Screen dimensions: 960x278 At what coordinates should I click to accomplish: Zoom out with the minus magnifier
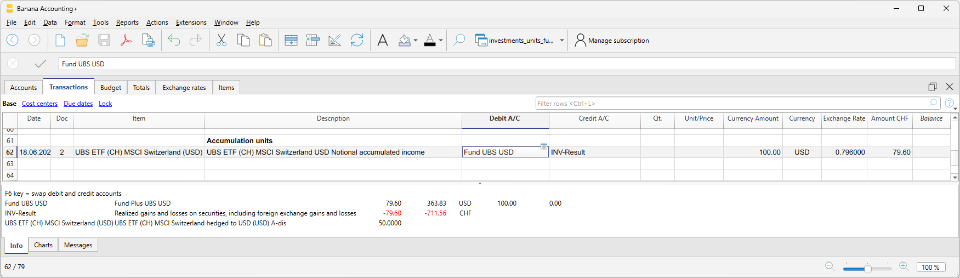[x=830, y=266]
